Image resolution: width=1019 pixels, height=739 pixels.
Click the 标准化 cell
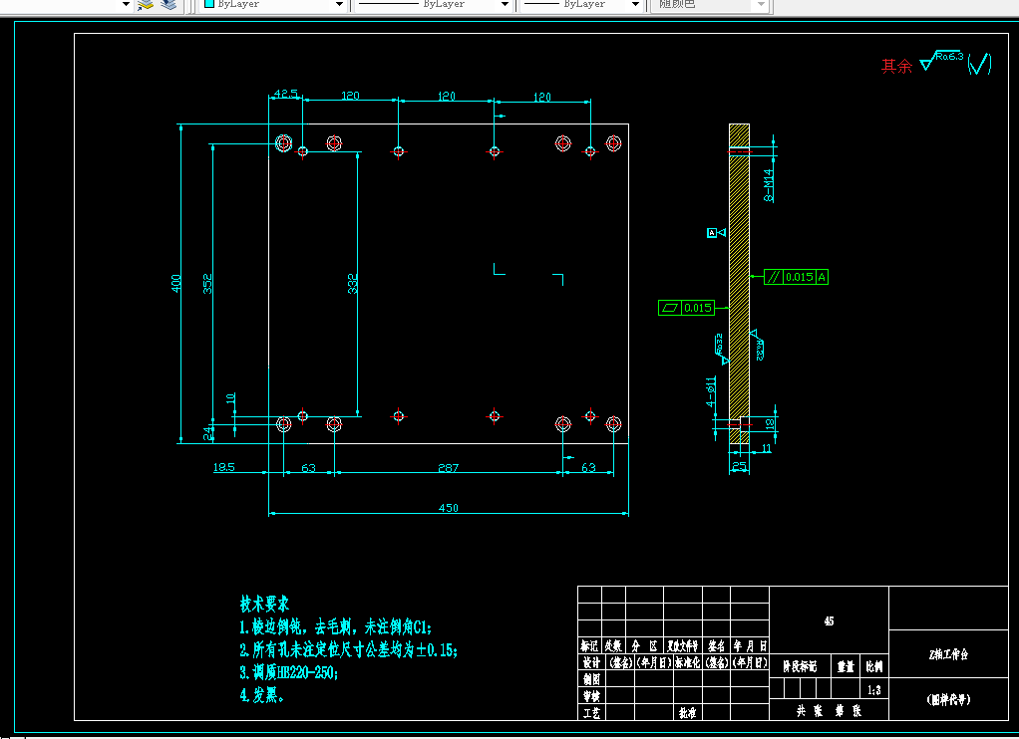point(688,662)
